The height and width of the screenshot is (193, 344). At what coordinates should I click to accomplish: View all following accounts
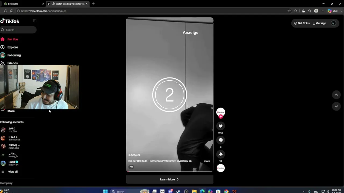[x=13, y=172]
